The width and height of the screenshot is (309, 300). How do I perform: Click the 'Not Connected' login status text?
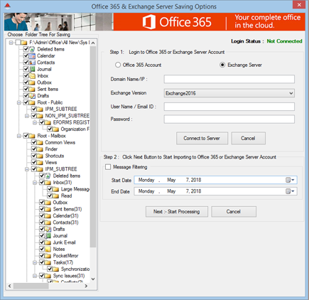point(284,41)
